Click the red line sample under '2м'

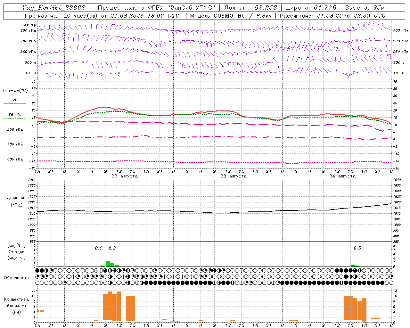point(15,103)
